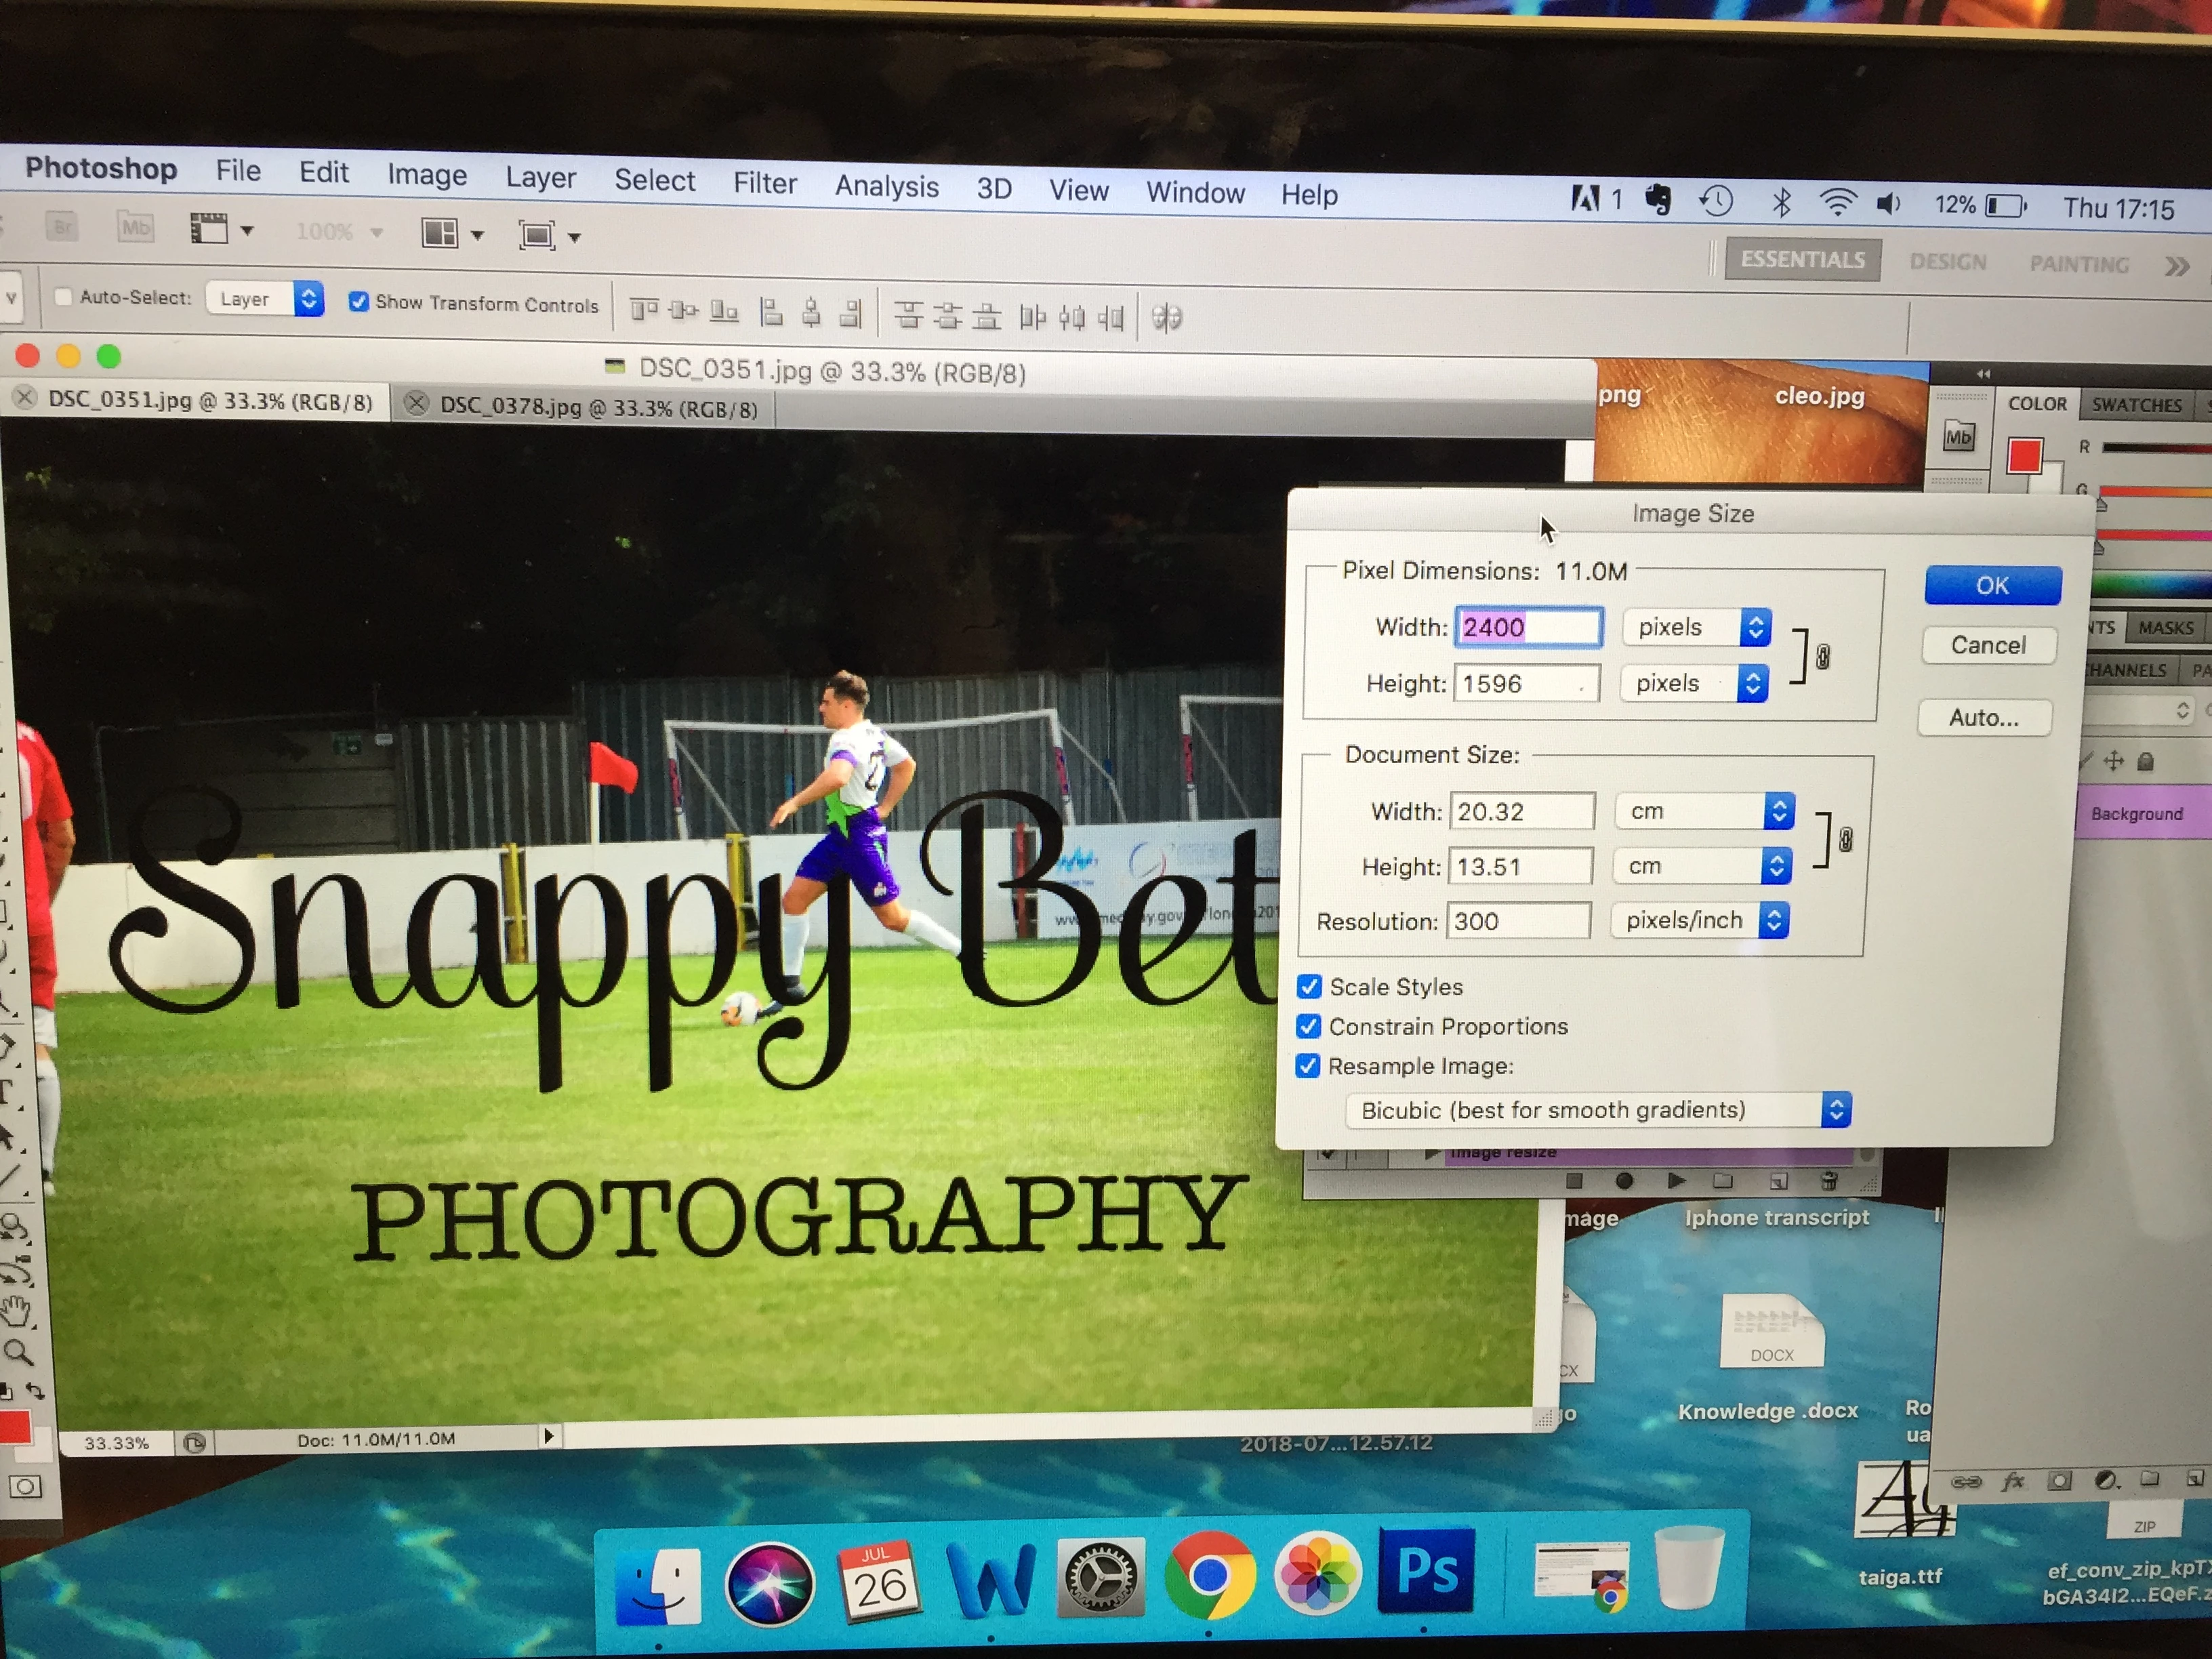Image resolution: width=2212 pixels, height=1659 pixels.
Task: Click the Quick Mask mode icon
Action: coord(25,1486)
